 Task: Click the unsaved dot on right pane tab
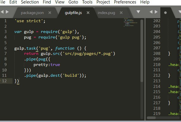(165, 13)
